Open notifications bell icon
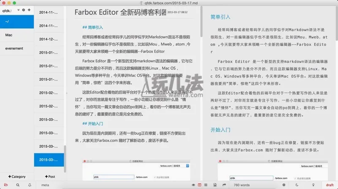 pos(30,185)
